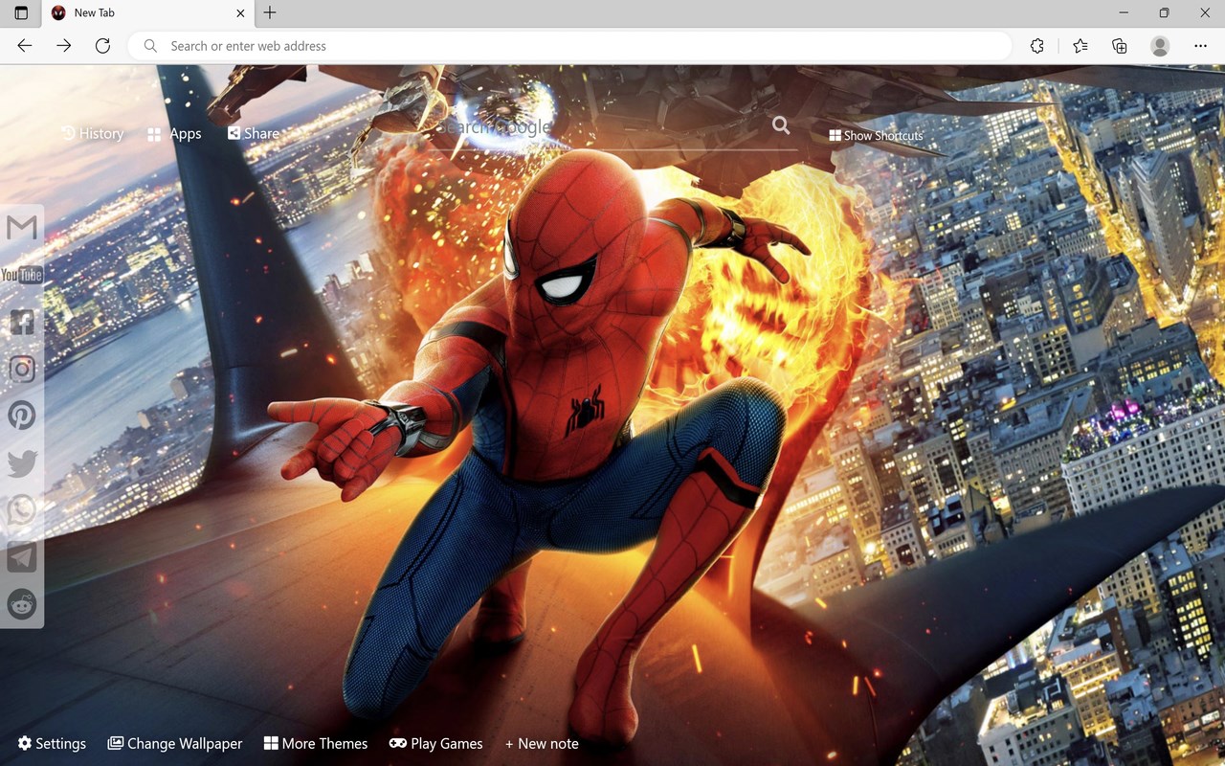Open WhatsApp from the sidebar
The image size is (1225, 766).
pos(22,509)
